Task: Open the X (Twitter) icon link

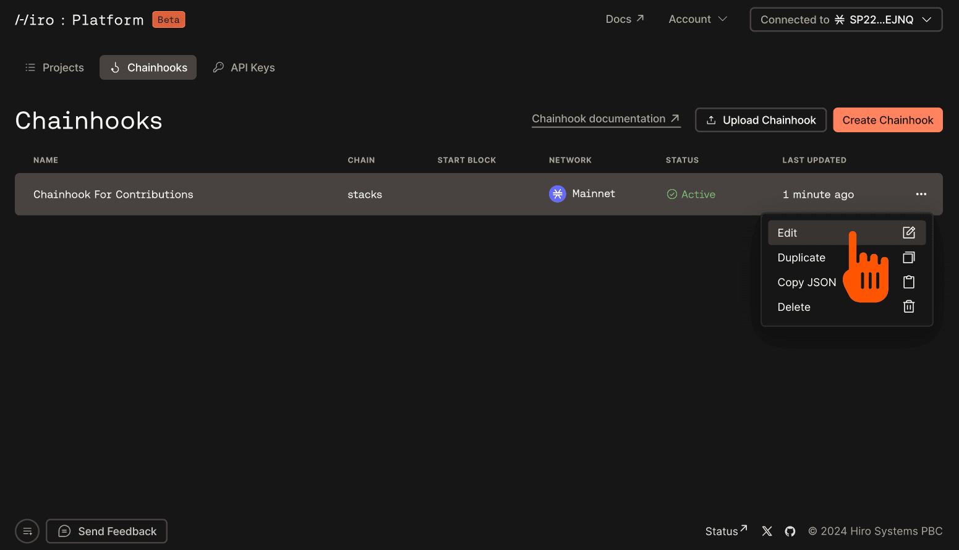Action: 767,531
